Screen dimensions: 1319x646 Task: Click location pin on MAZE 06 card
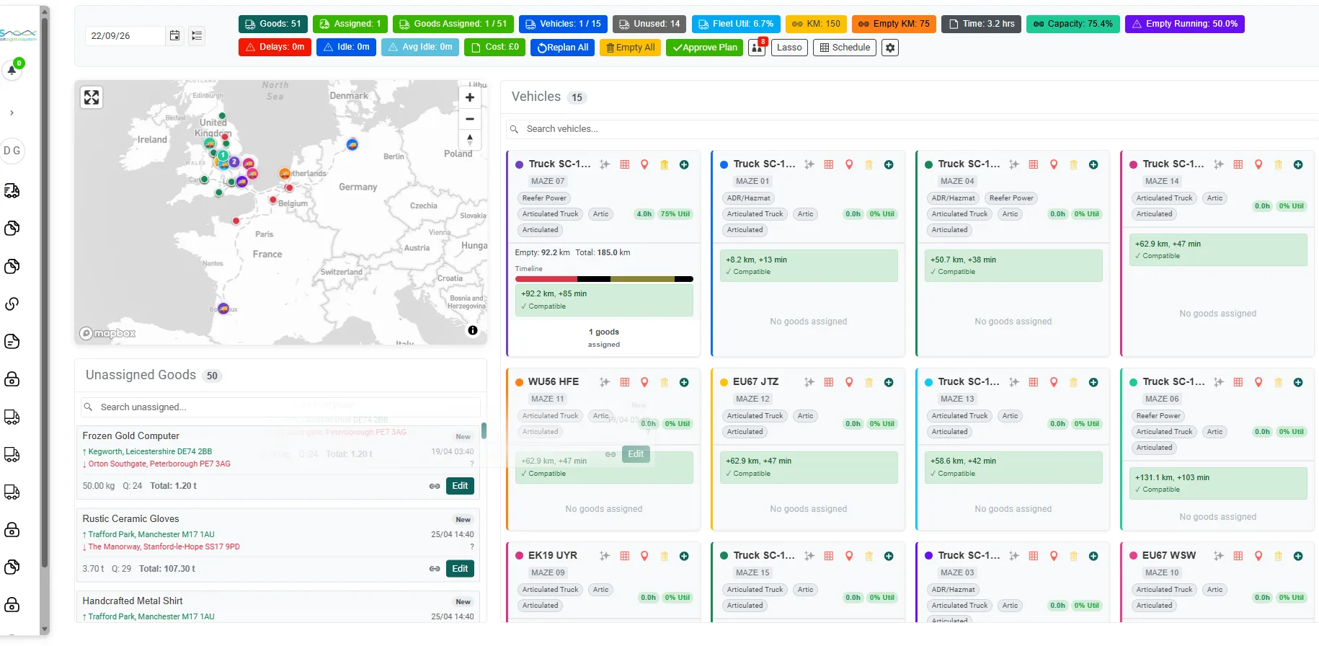pyautogui.click(x=1258, y=382)
